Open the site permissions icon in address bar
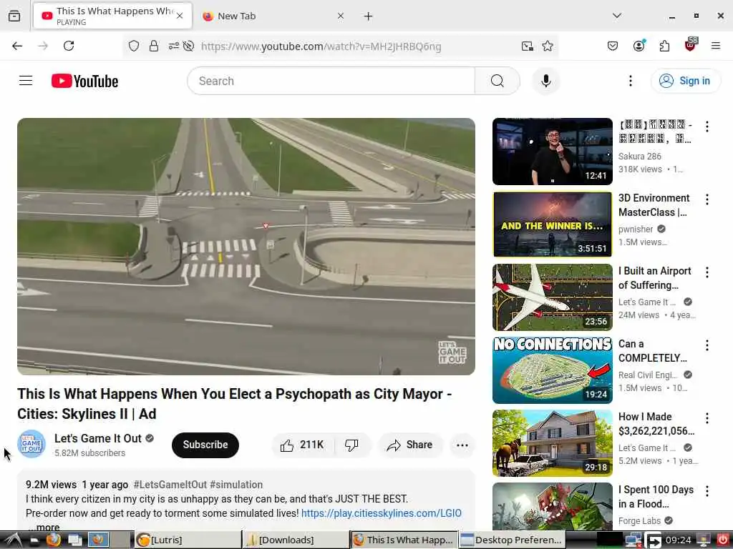The image size is (733, 549). point(173,46)
